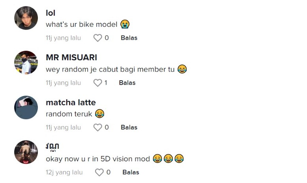Open the username "lol" profile link
The height and width of the screenshot is (183, 307).
pos(51,13)
